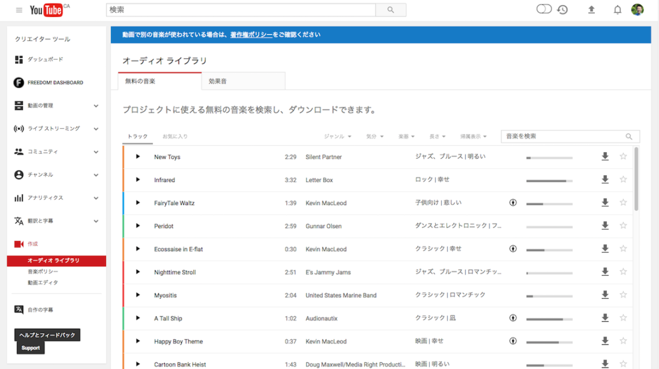Screen dimensions: 659x369
Task: Star Ecossaise in E-flat
Action: [x=623, y=249]
